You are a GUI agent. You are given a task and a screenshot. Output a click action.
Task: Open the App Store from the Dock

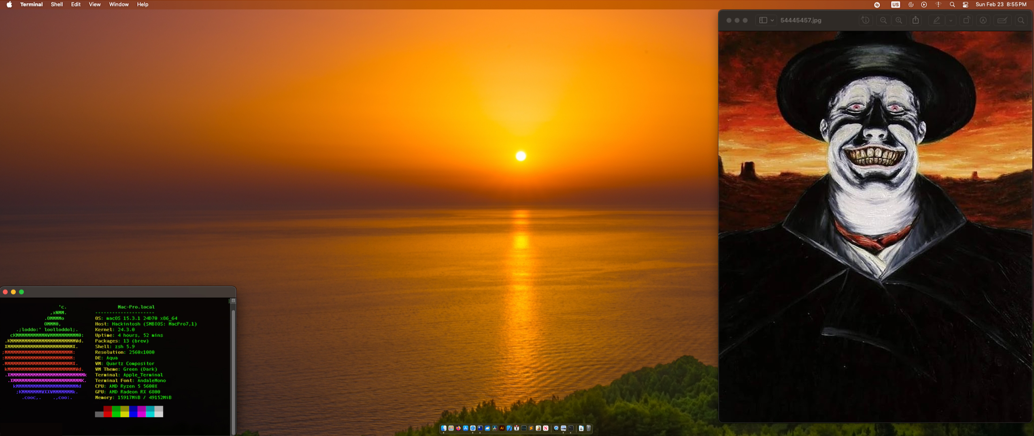tap(466, 428)
